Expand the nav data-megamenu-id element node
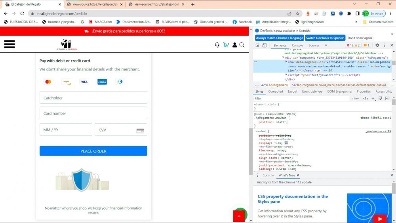 pos(286,62)
